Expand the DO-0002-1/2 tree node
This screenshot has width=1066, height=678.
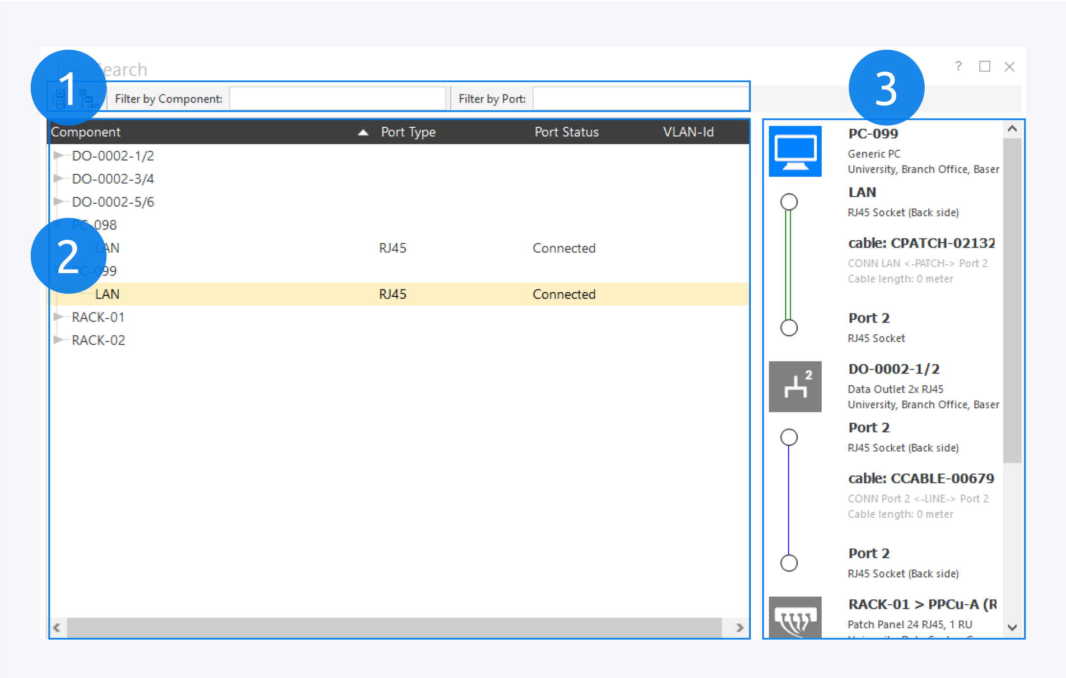click(x=58, y=155)
